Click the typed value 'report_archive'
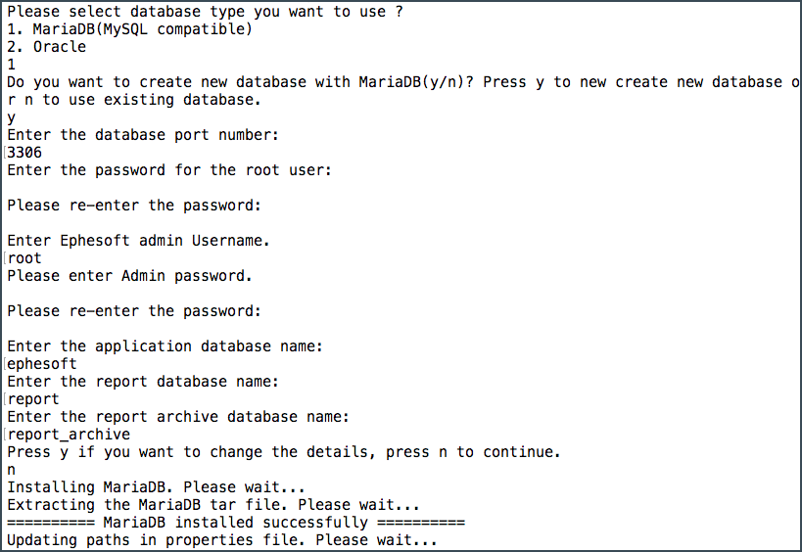Screen dimensions: 802x552 (69, 435)
